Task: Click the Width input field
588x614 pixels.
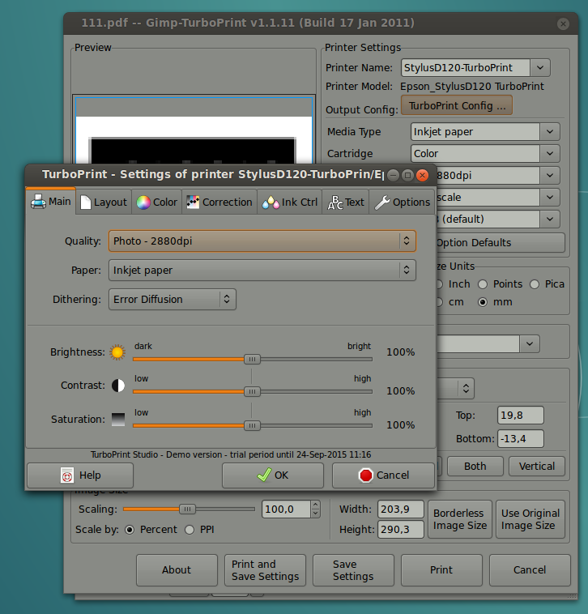Action: pos(401,510)
